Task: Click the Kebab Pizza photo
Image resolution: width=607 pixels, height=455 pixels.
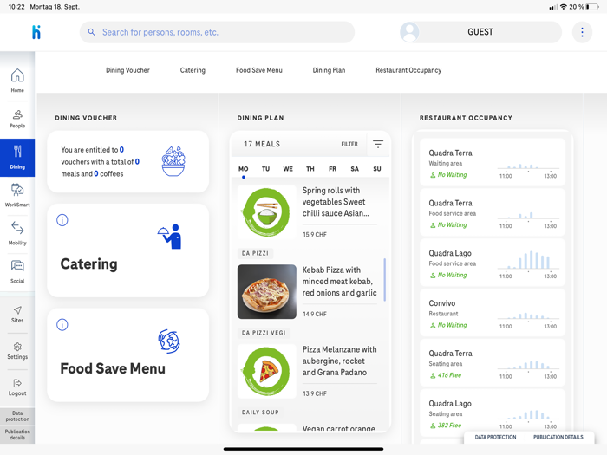Action: (x=267, y=292)
